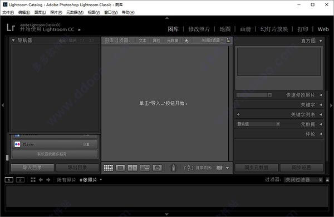Viewport: 334px width, 217px height.
Task: Switch to Survey view in the toolbar
Action: 145,168
